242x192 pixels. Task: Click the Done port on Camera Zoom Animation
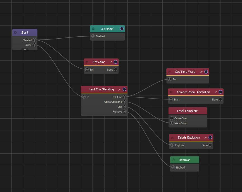(220, 99)
